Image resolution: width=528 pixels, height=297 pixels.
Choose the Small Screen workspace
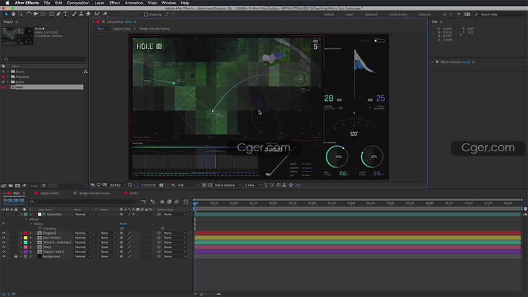(398, 14)
